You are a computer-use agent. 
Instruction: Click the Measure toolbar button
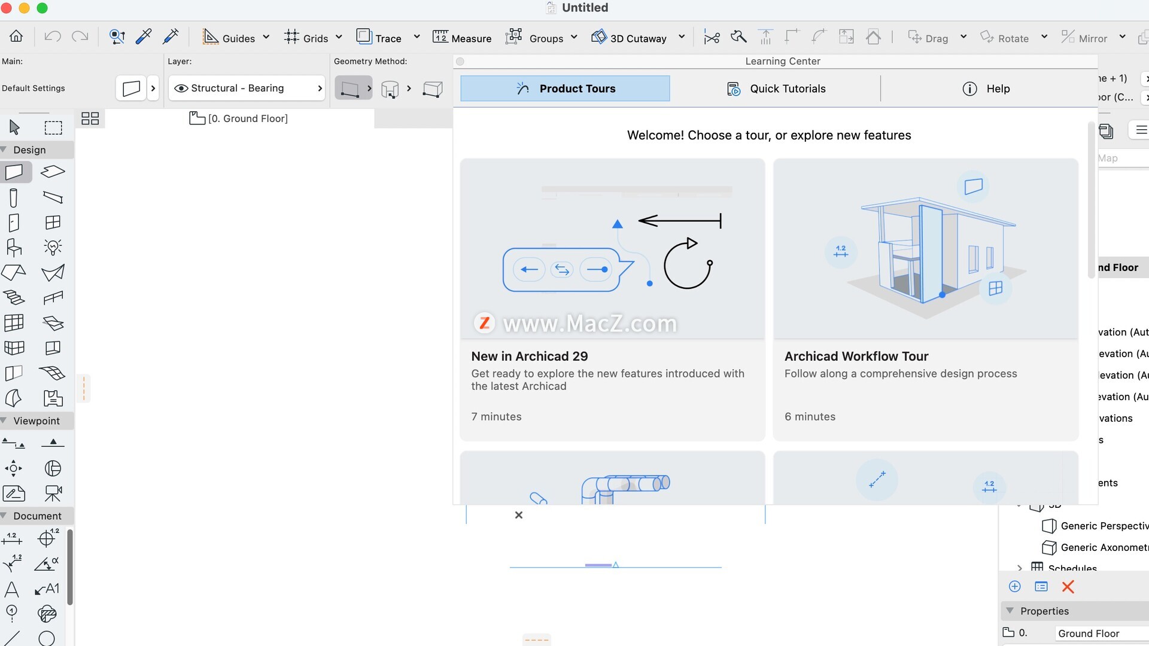[462, 38]
